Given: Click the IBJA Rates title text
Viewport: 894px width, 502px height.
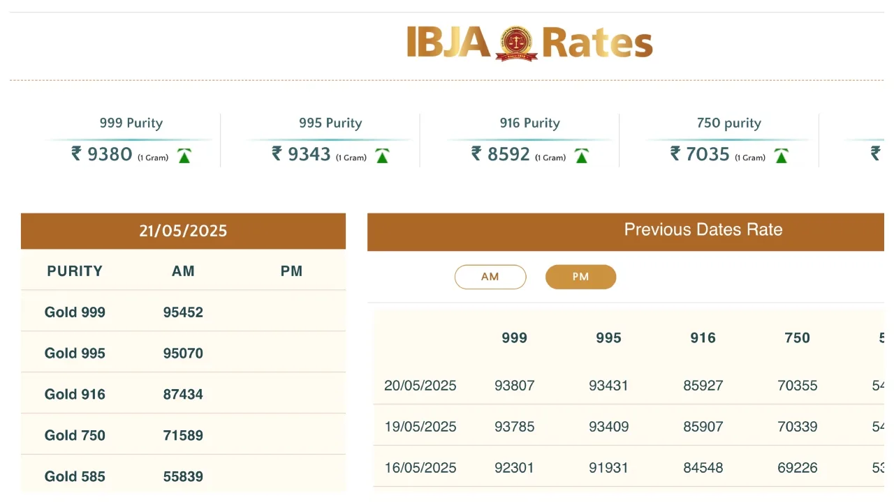Looking at the screenshot, I should pyautogui.click(x=597, y=43).
